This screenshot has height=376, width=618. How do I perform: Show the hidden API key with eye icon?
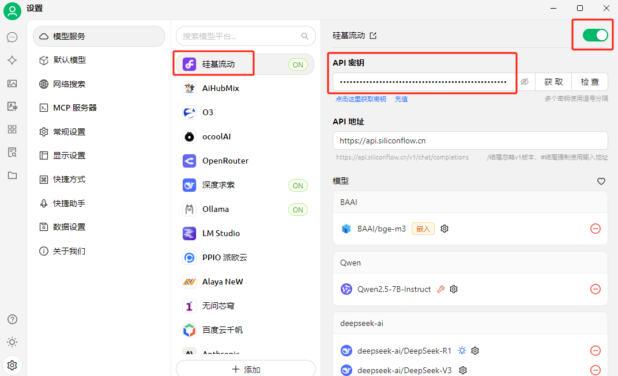click(x=524, y=82)
